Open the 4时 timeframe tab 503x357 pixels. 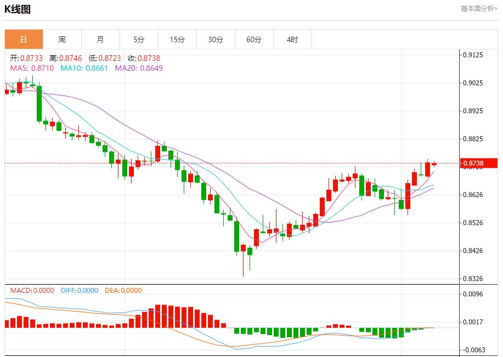click(292, 39)
